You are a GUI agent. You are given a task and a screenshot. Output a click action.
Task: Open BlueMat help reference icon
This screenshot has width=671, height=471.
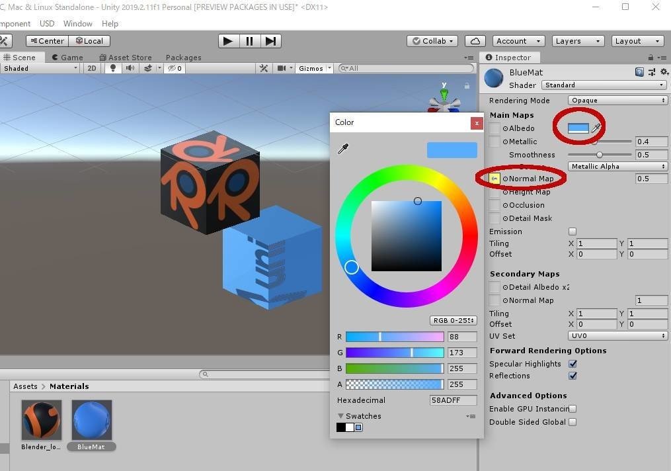point(639,72)
